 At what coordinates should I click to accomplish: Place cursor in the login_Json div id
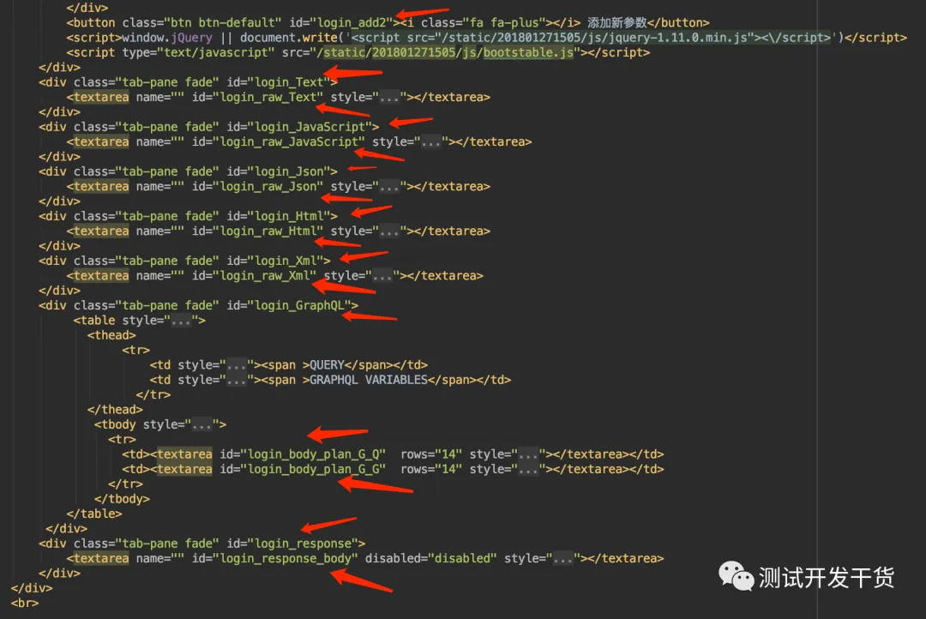point(290,171)
